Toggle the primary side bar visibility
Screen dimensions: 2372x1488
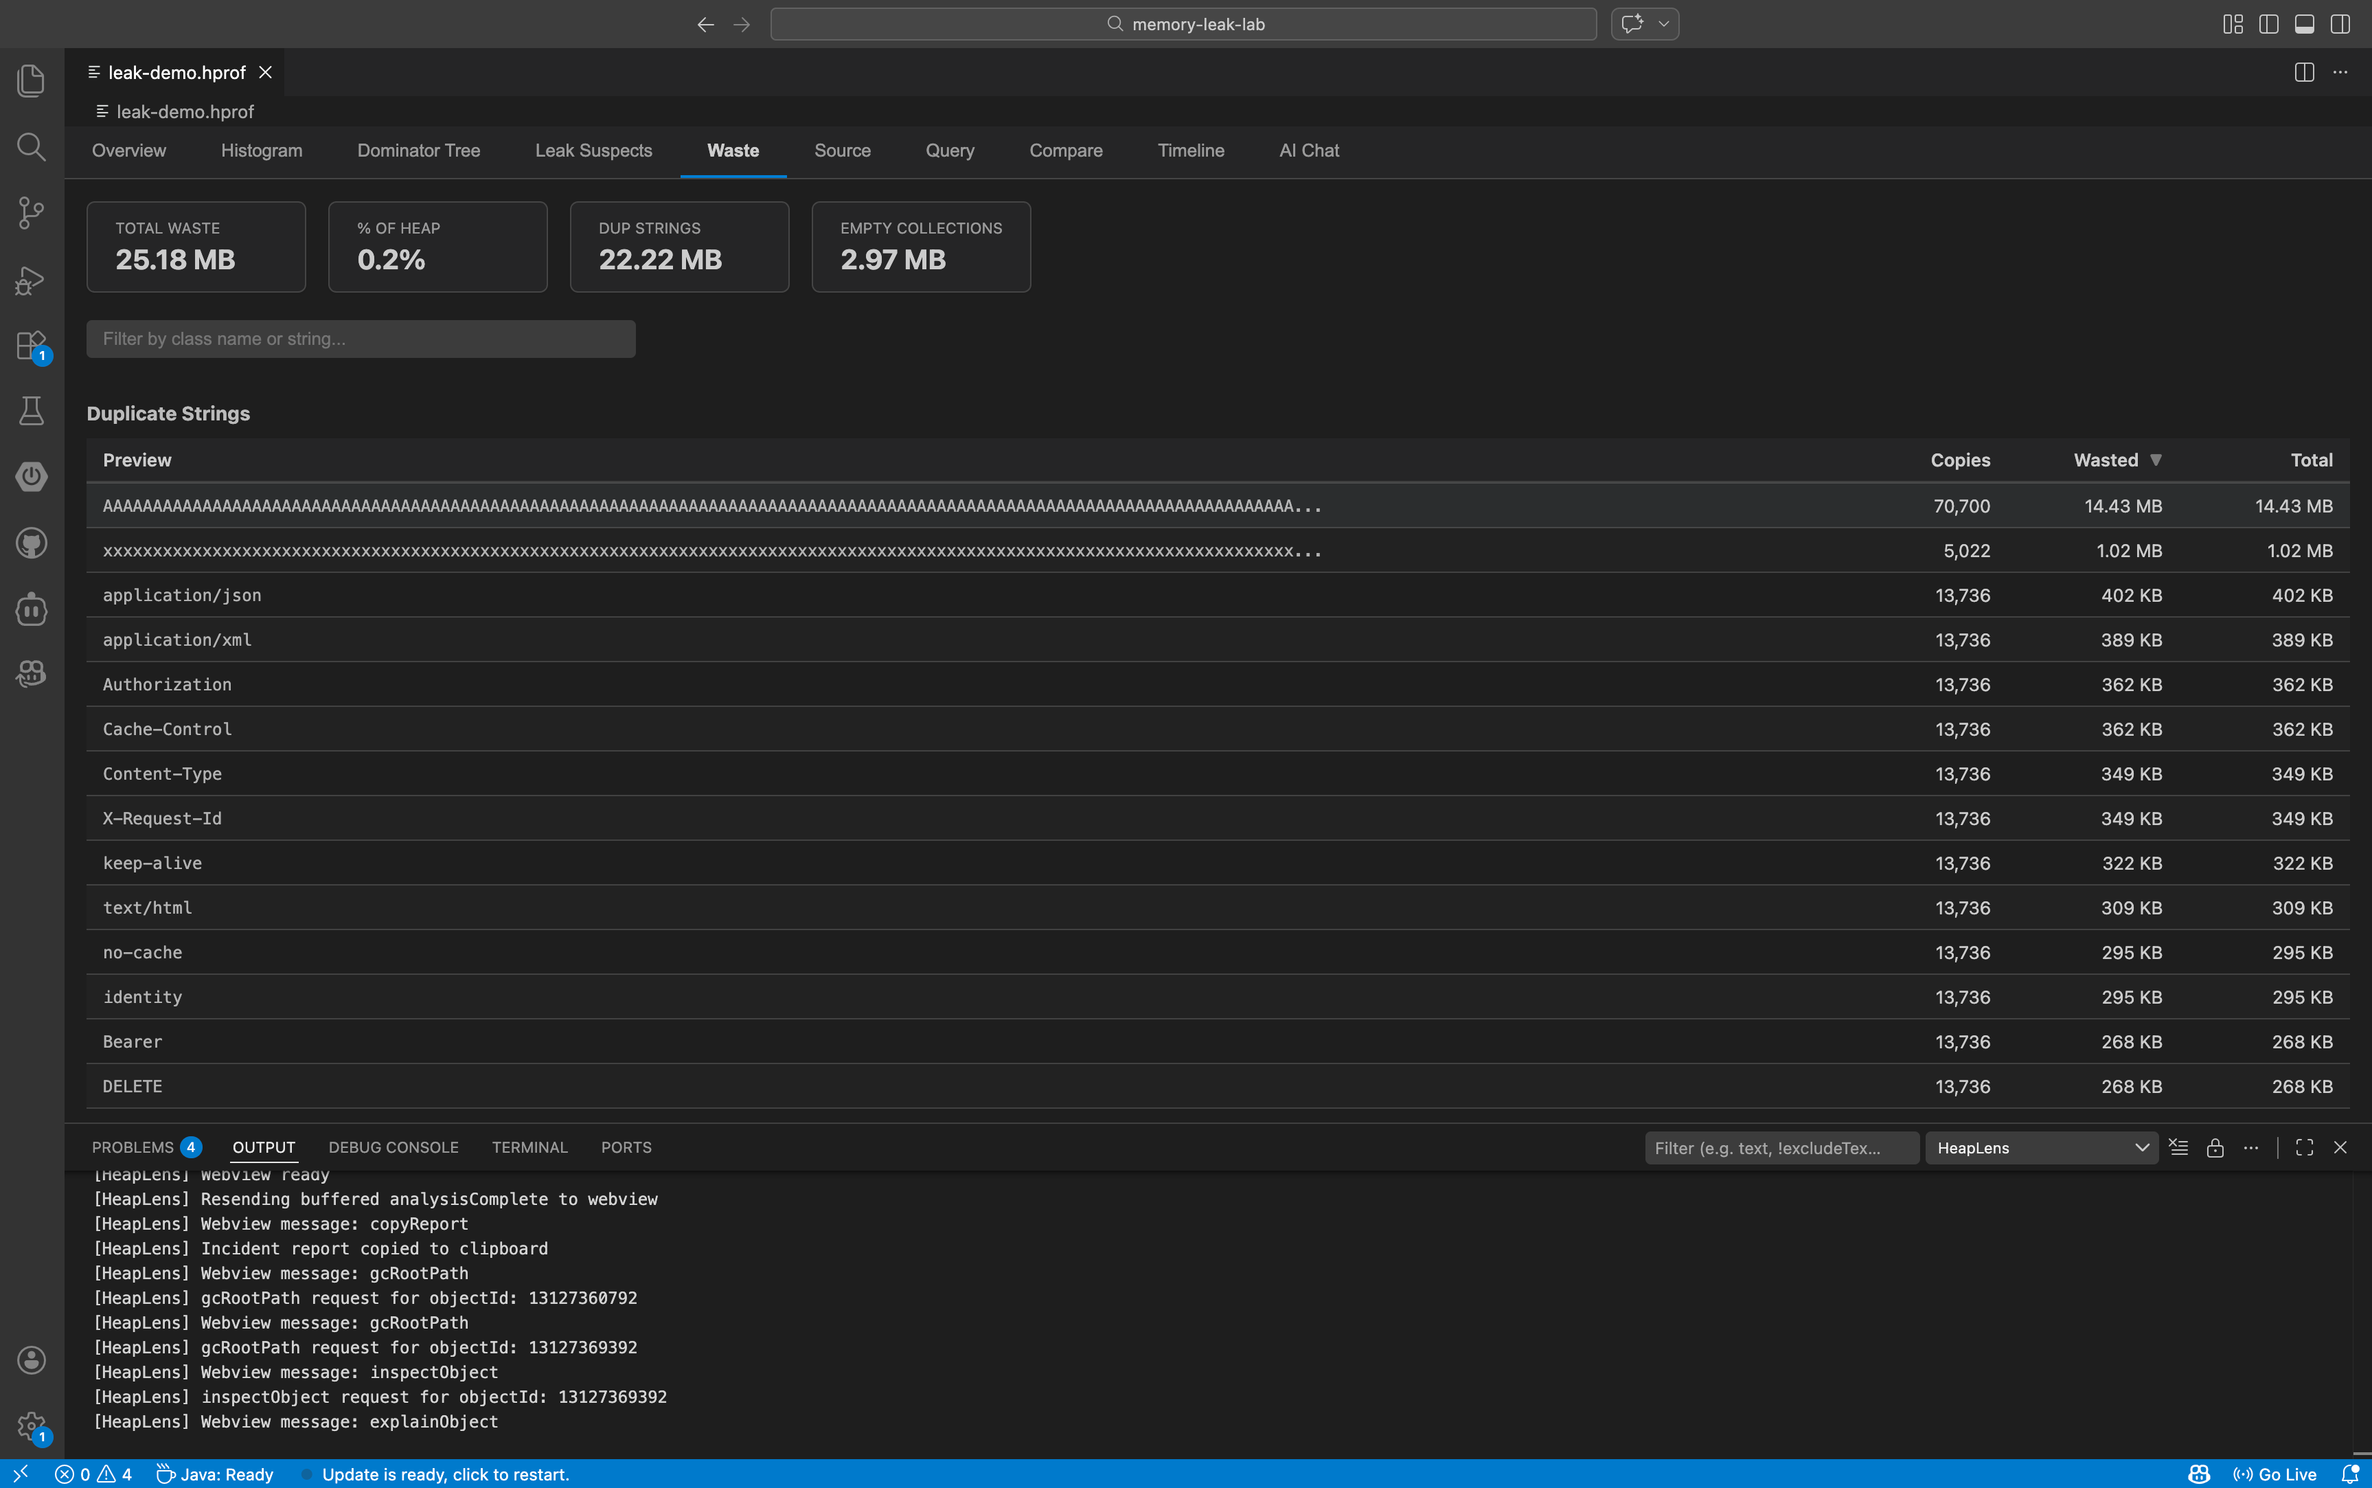click(x=2269, y=25)
